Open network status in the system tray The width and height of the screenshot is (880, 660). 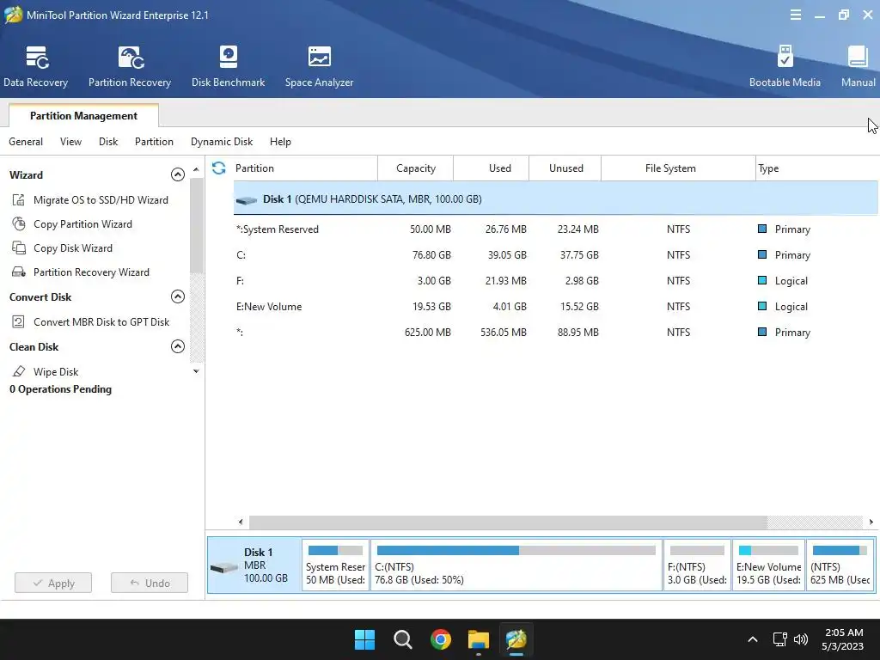[x=779, y=639]
